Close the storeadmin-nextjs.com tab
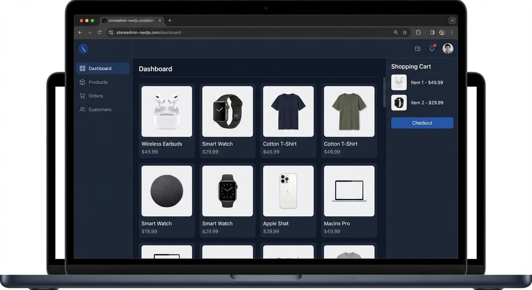This screenshot has height=290, width=532. click(160, 20)
